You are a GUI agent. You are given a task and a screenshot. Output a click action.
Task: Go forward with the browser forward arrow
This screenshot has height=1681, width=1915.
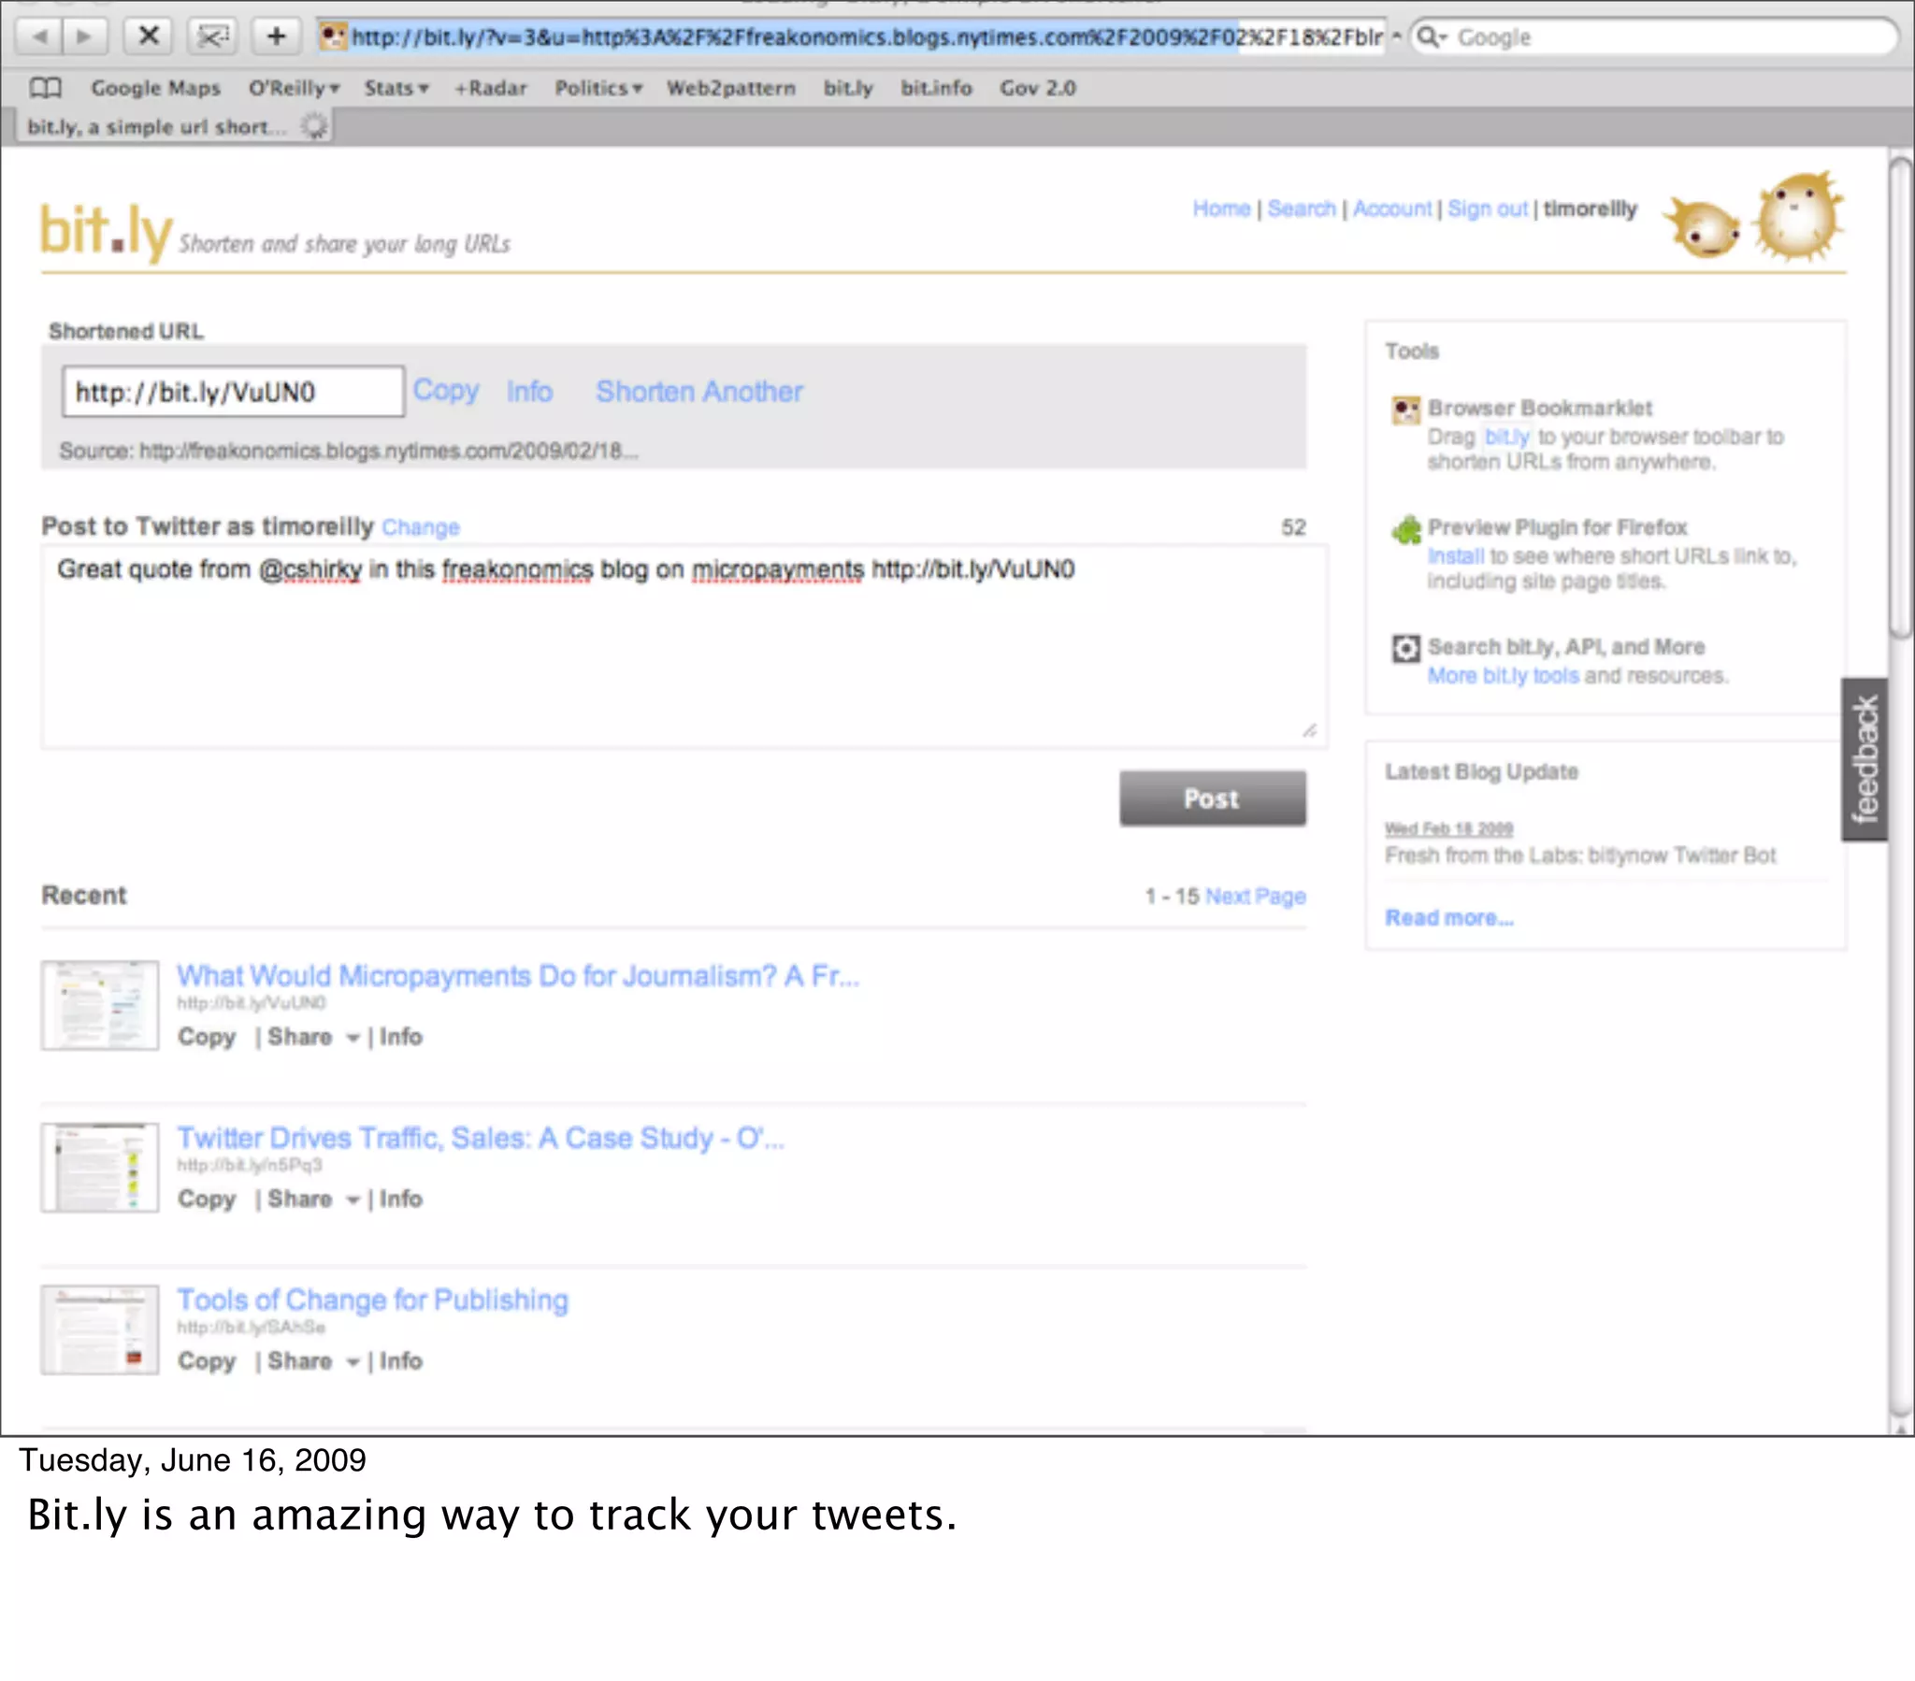point(84,36)
